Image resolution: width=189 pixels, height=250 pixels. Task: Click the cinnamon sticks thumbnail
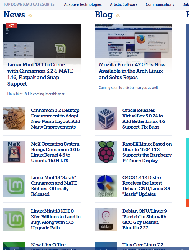pyautogui.click(x=14, y=119)
